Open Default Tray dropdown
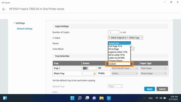181x102 pixels. 115,86
